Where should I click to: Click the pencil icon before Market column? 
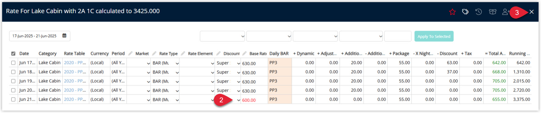click(x=130, y=53)
